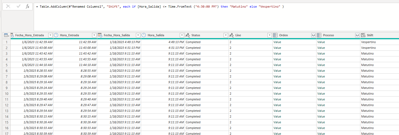Click the Fecha_Hora_Salida date/time type icon
The image size is (399, 135).
click(x=100, y=35)
